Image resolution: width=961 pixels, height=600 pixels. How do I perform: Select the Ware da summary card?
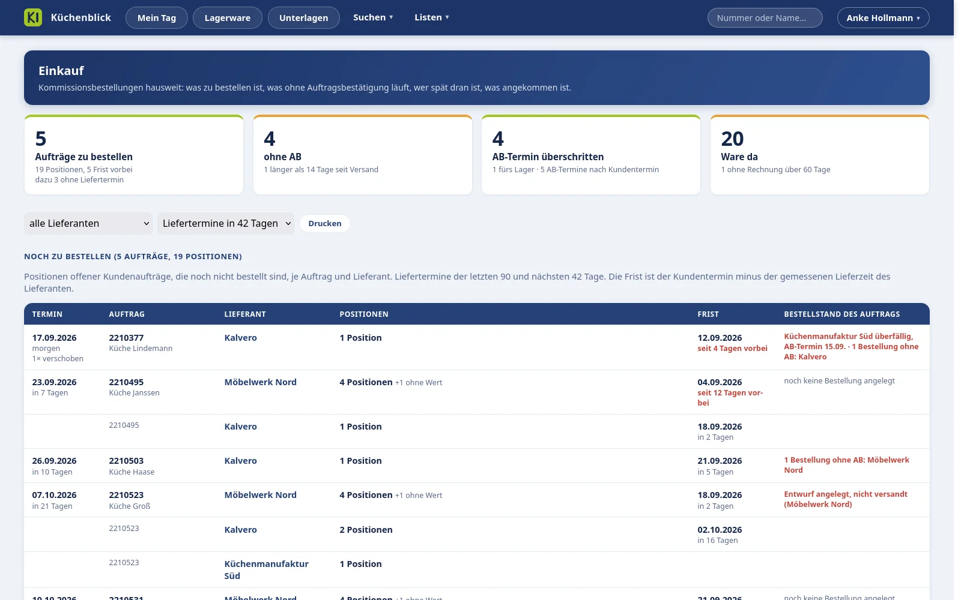point(820,155)
